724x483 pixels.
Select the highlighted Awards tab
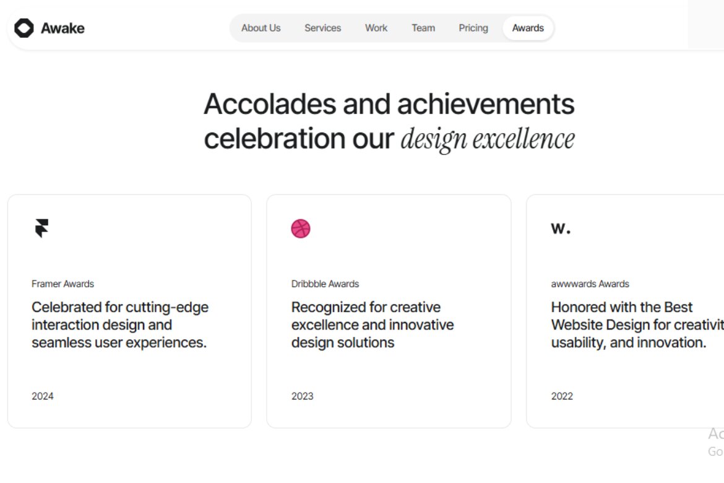pyautogui.click(x=528, y=28)
